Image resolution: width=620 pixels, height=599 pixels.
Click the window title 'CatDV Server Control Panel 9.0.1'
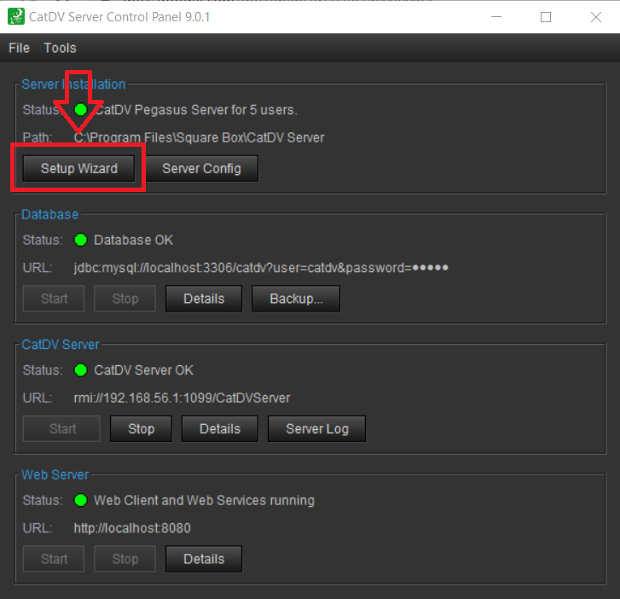point(119,17)
